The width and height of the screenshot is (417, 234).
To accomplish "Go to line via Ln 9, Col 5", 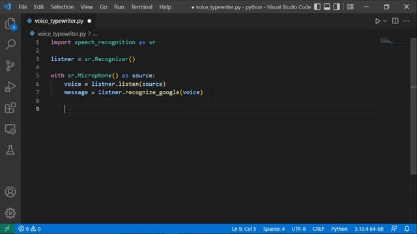I will click(244, 229).
